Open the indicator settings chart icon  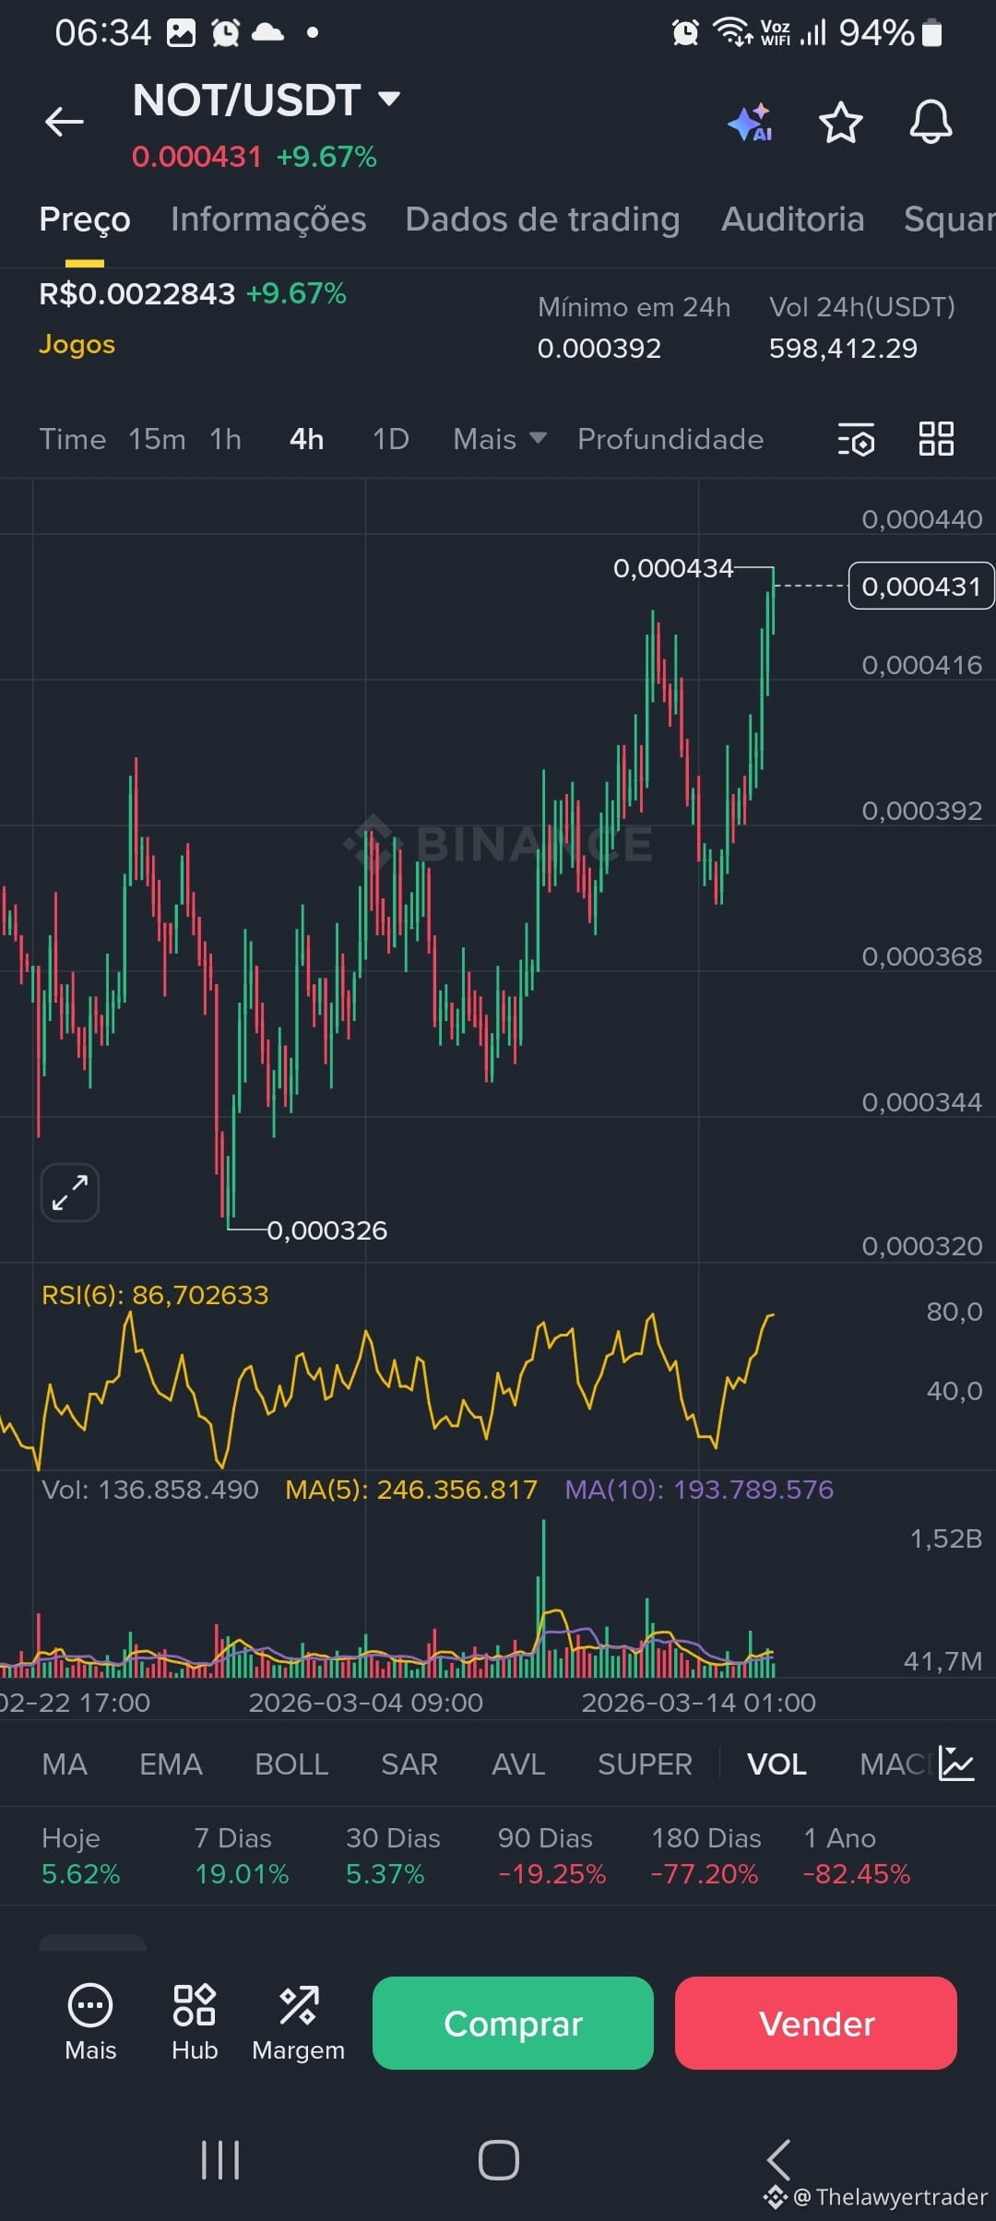point(956,1764)
